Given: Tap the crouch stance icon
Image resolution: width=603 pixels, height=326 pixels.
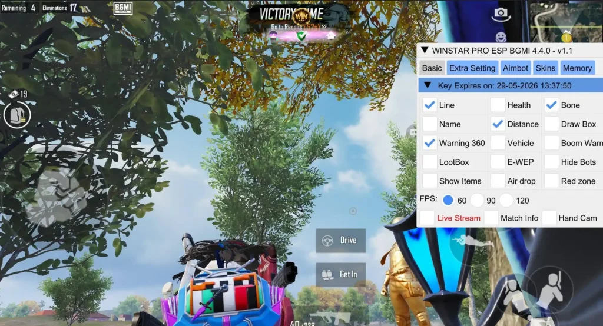Looking at the screenshot, I should 515,295.
